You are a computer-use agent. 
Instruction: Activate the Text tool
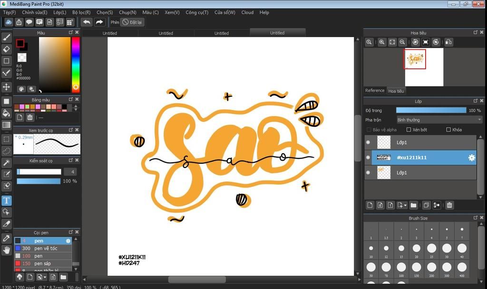click(7, 200)
